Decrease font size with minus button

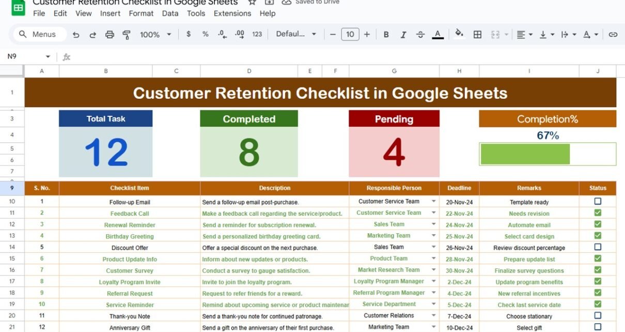[x=333, y=34]
